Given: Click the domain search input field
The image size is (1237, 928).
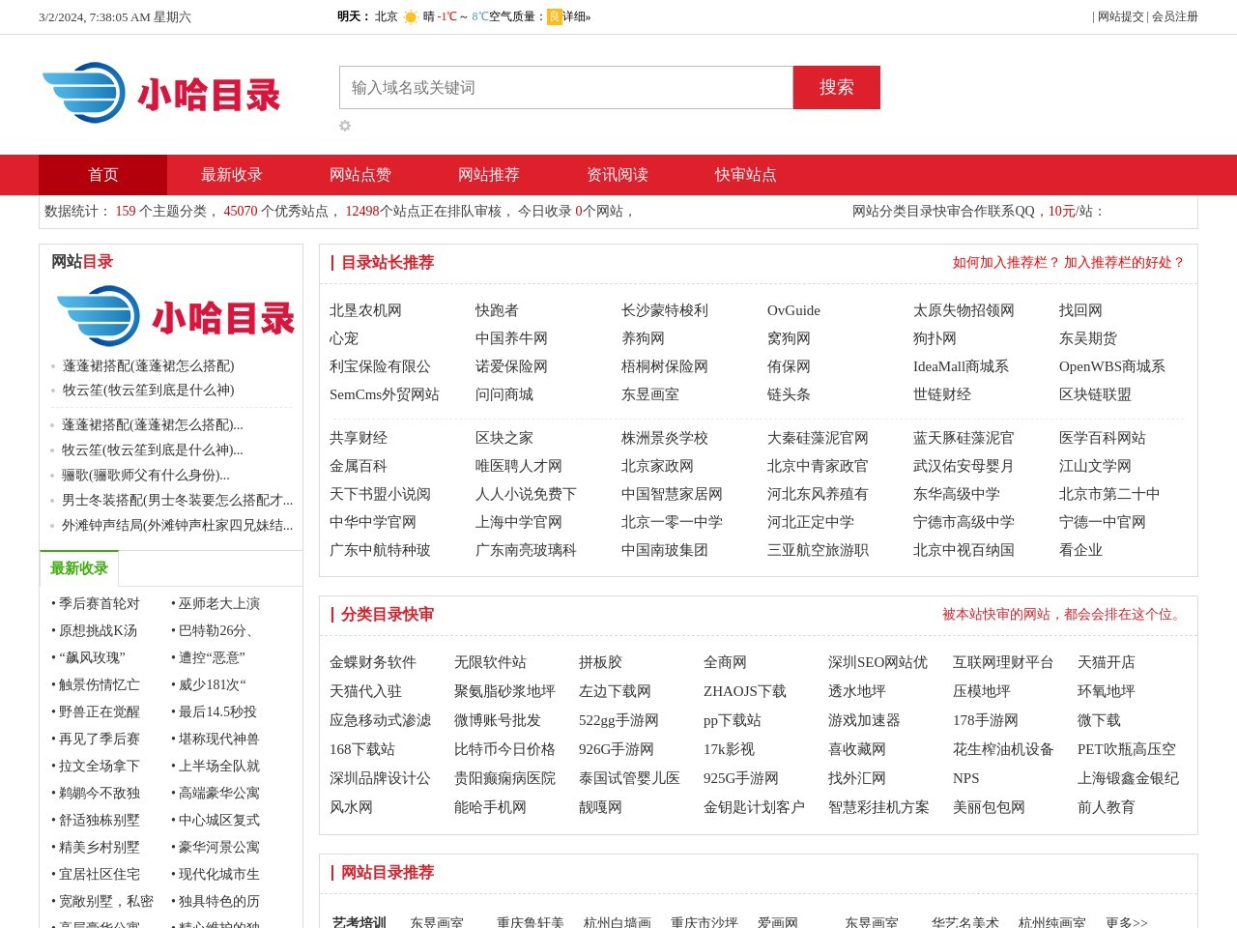Looking at the screenshot, I should 565,87.
